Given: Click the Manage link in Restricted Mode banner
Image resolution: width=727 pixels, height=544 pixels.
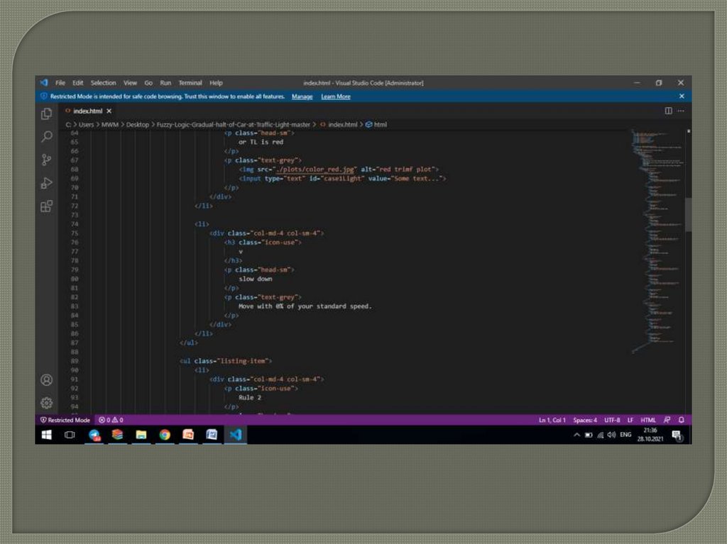Looking at the screenshot, I should coord(302,96).
